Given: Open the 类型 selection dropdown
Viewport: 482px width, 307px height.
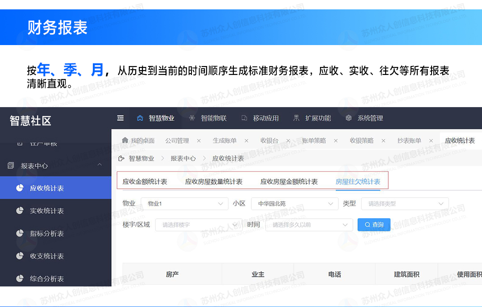Looking at the screenshot, I should pyautogui.click(x=405, y=203).
